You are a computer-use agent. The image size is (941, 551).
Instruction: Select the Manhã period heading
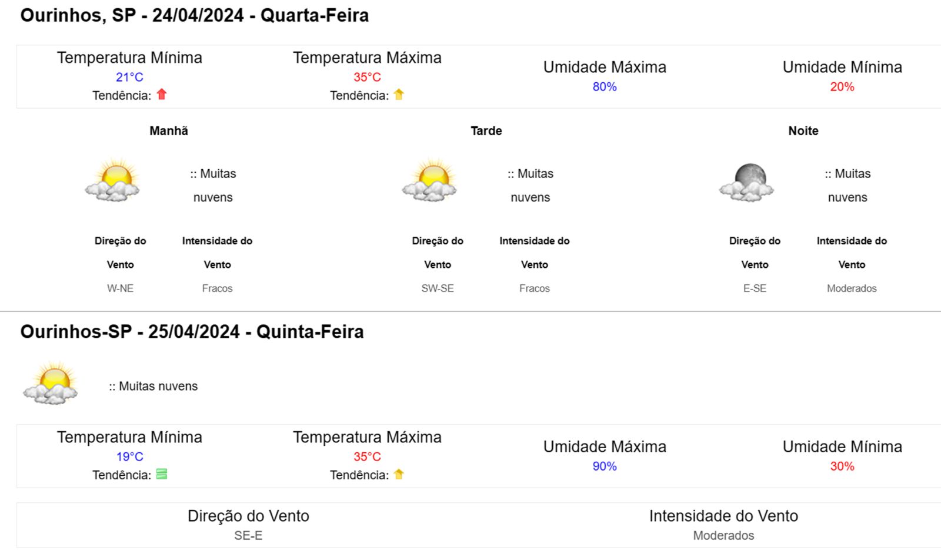(169, 131)
